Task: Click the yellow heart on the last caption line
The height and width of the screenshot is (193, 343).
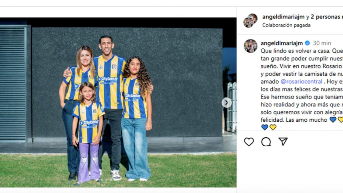Action: point(273,127)
